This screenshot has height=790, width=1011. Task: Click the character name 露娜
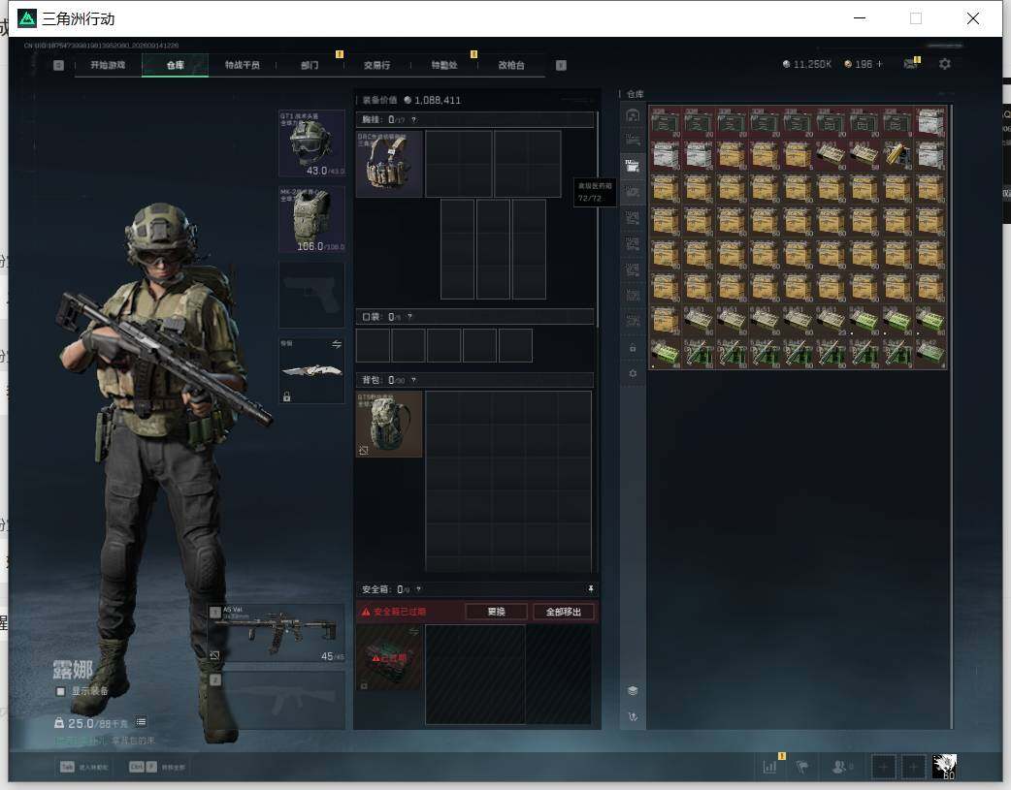73,670
